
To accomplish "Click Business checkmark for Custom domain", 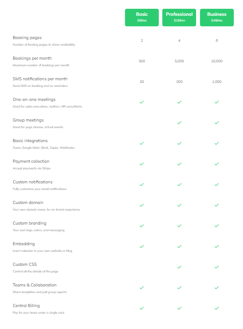I will 217,205.
